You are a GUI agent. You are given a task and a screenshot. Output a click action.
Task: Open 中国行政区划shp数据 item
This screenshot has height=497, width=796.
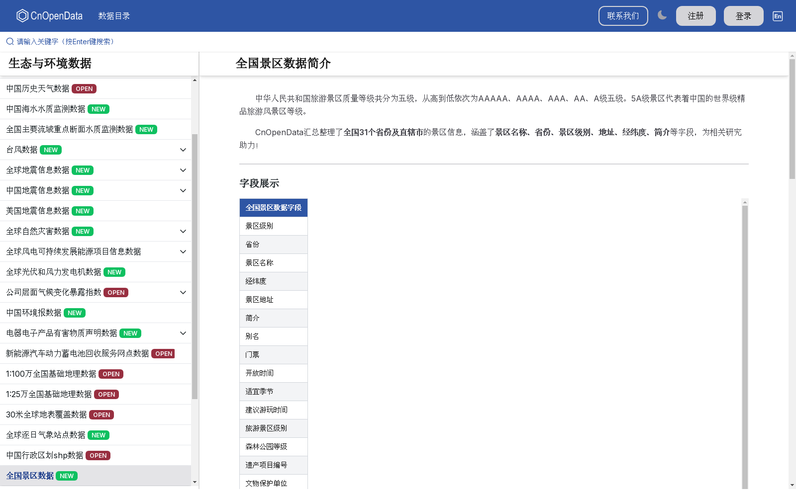click(96, 455)
